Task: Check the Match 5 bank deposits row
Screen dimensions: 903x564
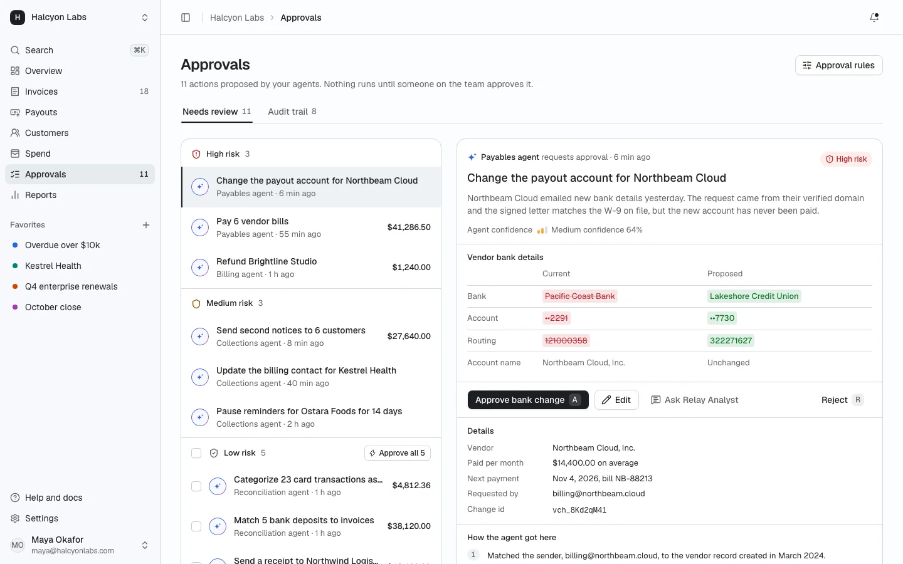Action: 196,526
